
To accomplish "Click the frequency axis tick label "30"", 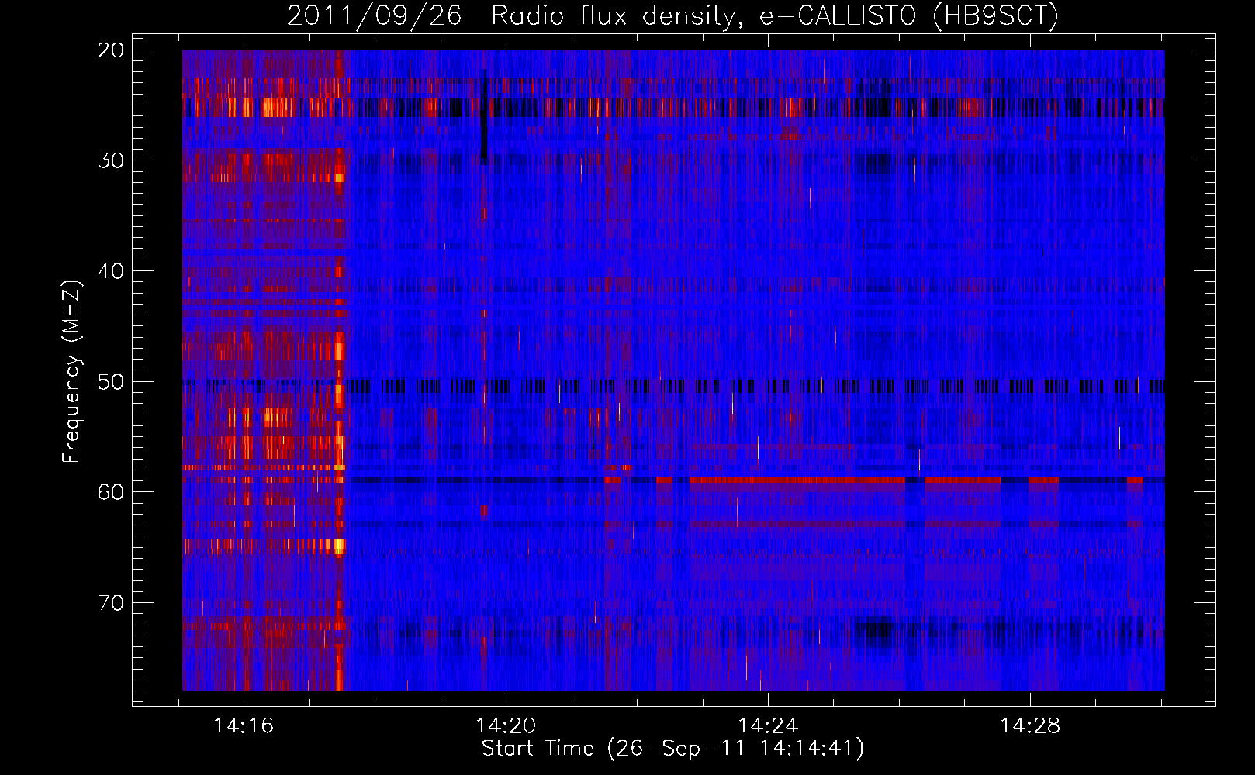I will 112,160.
